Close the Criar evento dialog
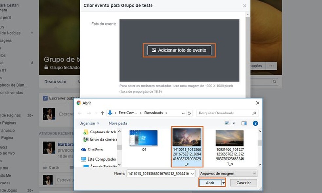 244,6
